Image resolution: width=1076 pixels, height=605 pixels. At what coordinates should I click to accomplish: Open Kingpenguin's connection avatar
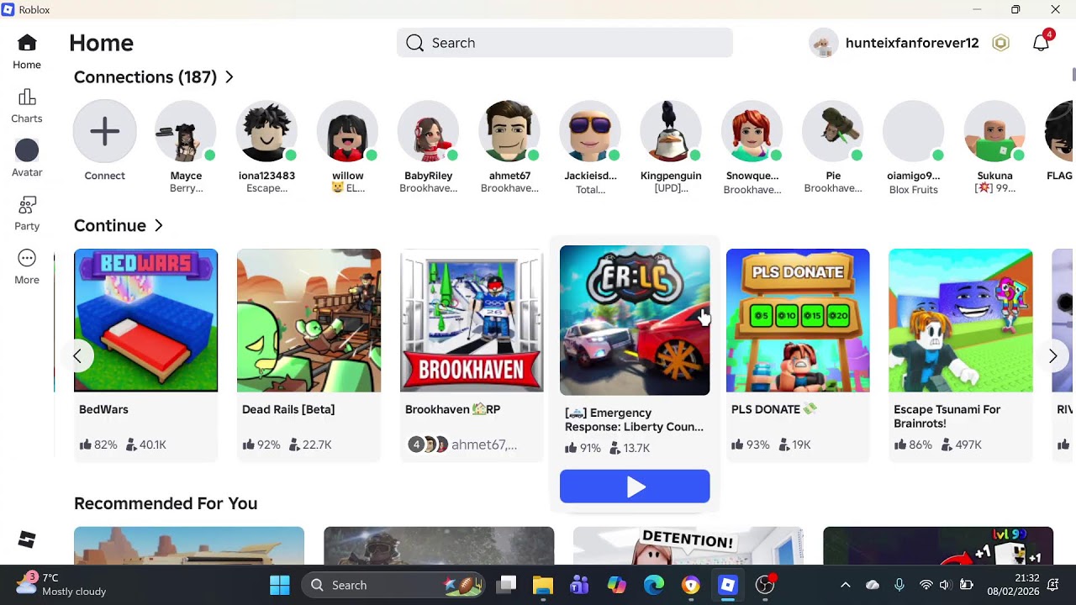(671, 131)
